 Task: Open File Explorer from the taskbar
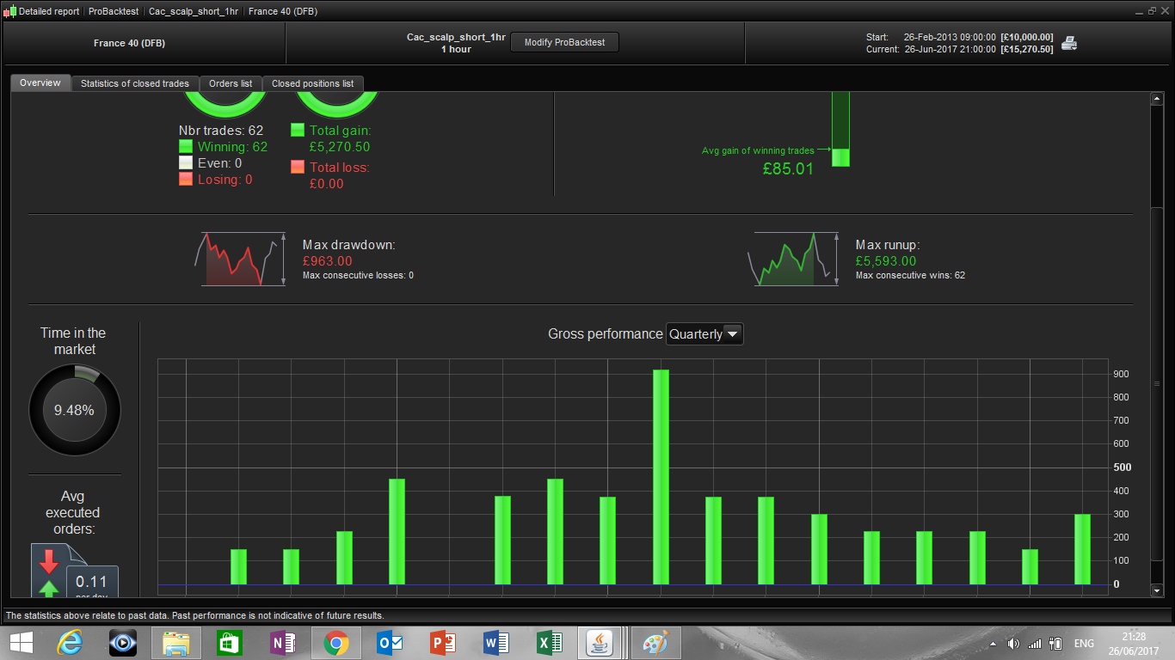(x=176, y=643)
